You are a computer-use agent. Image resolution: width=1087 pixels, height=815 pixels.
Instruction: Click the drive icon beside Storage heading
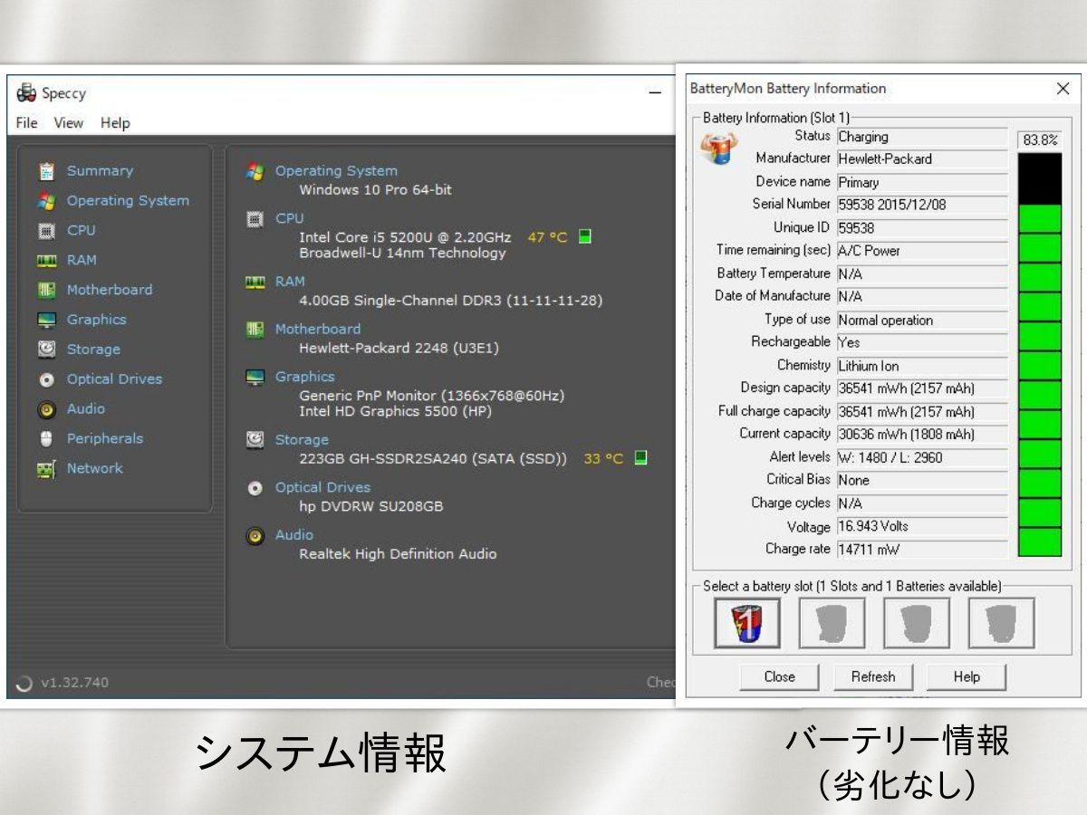255,440
